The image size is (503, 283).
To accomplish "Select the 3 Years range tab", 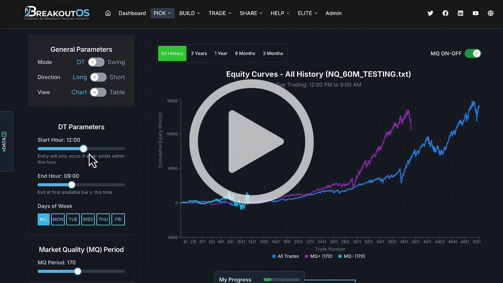I will coord(199,53).
